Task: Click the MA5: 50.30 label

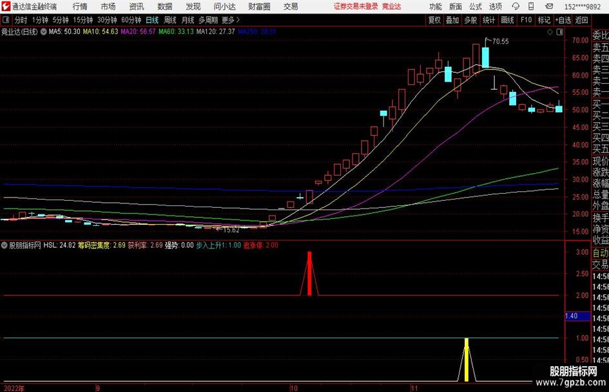Action: click(64, 32)
